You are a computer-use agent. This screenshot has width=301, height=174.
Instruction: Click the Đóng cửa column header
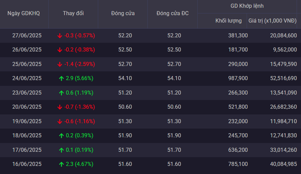pos(123,13)
